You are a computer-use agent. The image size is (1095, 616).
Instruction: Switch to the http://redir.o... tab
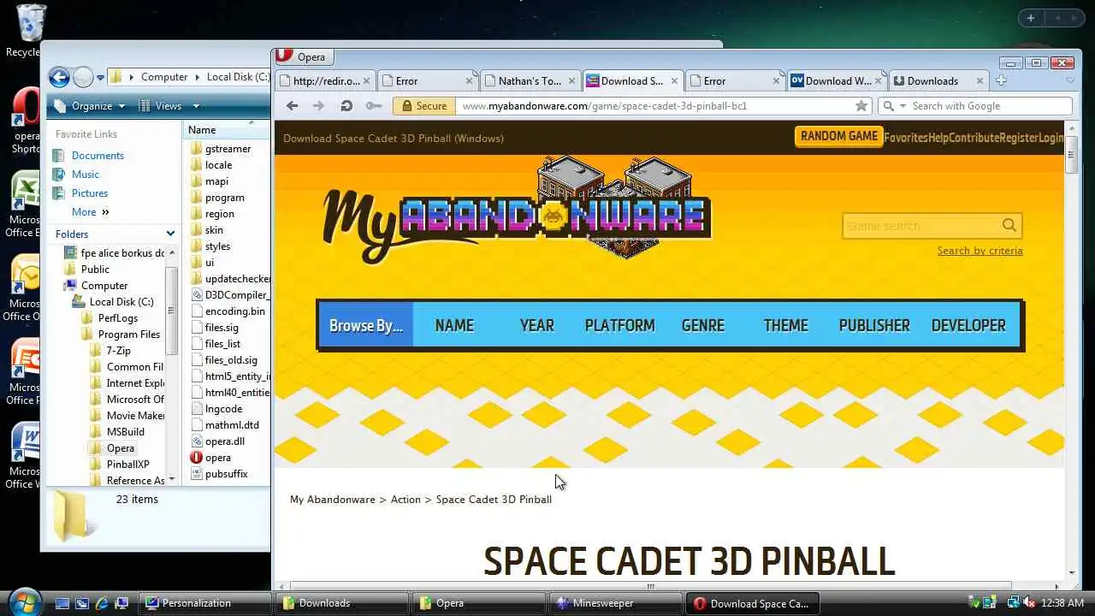tap(325, 81)
